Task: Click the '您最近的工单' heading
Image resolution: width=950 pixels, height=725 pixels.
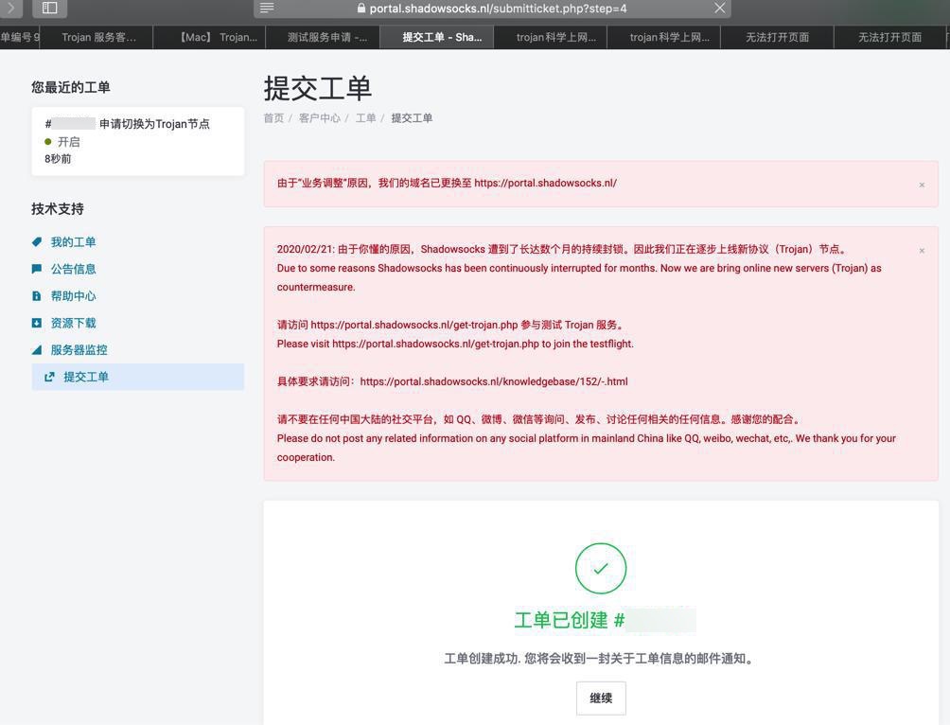Action: click(71, 87)
